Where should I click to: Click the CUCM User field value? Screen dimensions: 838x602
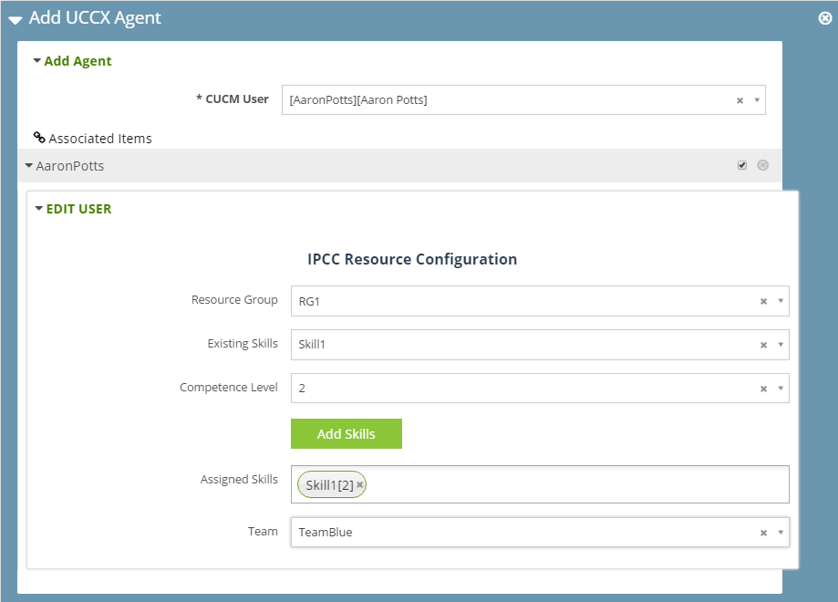523,100
